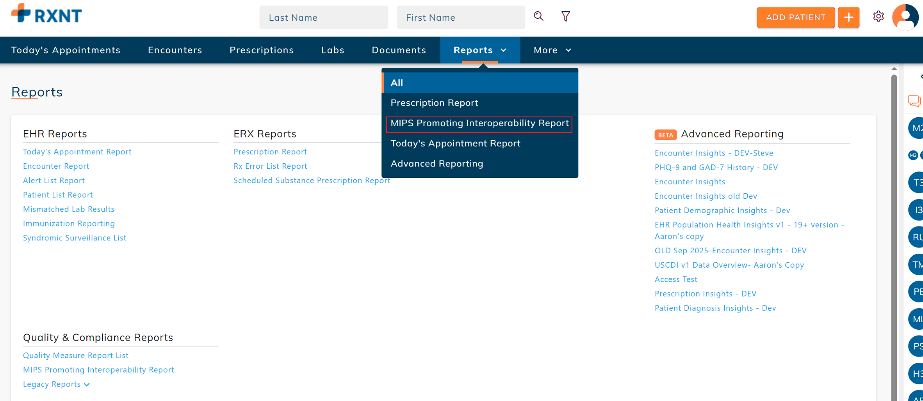Open Syndromic Surveillance List link
The height and width of the screenshot is (401, 923).
(x=75, y=238)
